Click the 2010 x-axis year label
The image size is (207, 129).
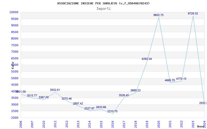(44, 124)
